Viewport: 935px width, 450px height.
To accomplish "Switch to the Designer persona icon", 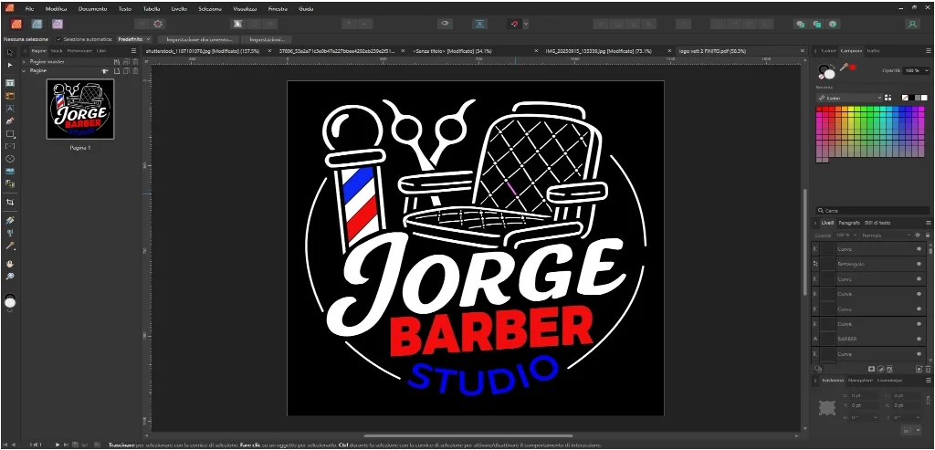I will coord(37,24).
